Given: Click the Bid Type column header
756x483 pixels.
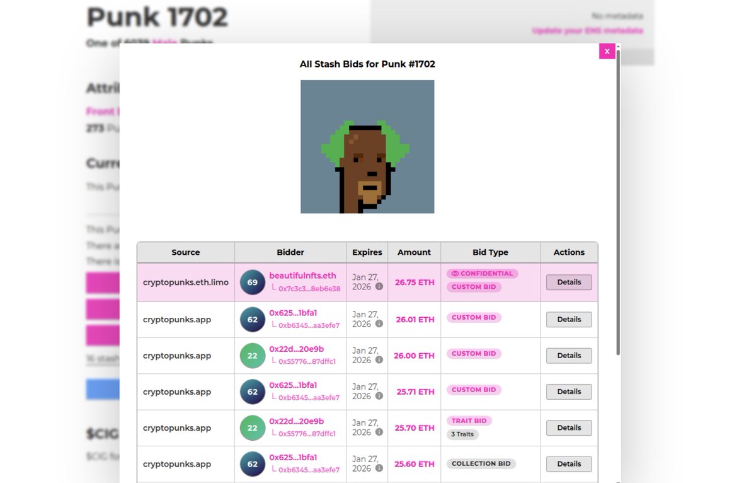Looking at the screenshot, I should [x=490, y=252].
